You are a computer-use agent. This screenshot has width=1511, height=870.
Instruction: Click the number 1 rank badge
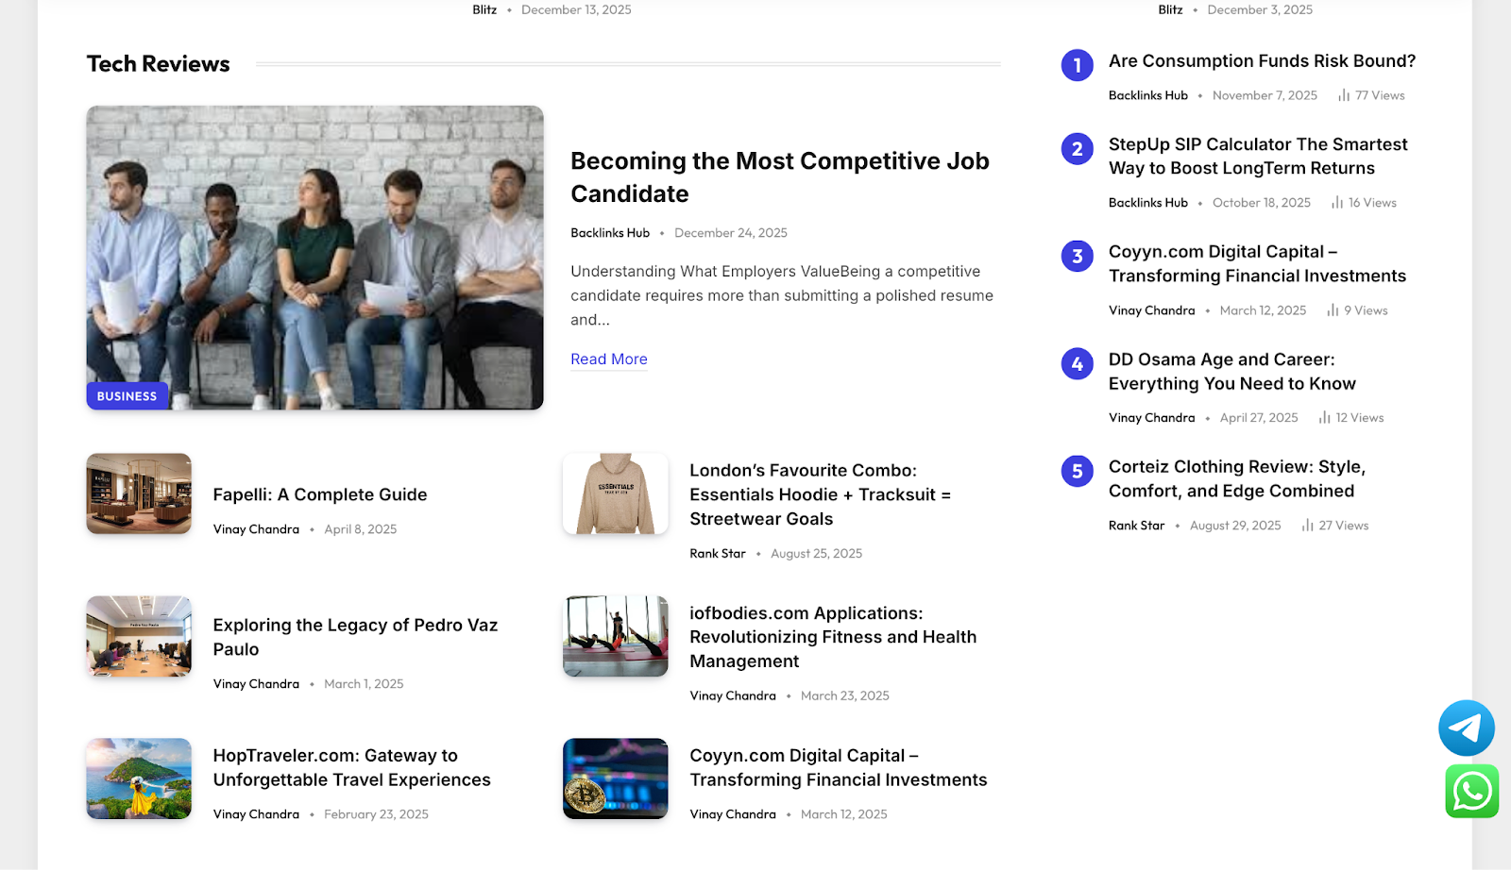1077,65
